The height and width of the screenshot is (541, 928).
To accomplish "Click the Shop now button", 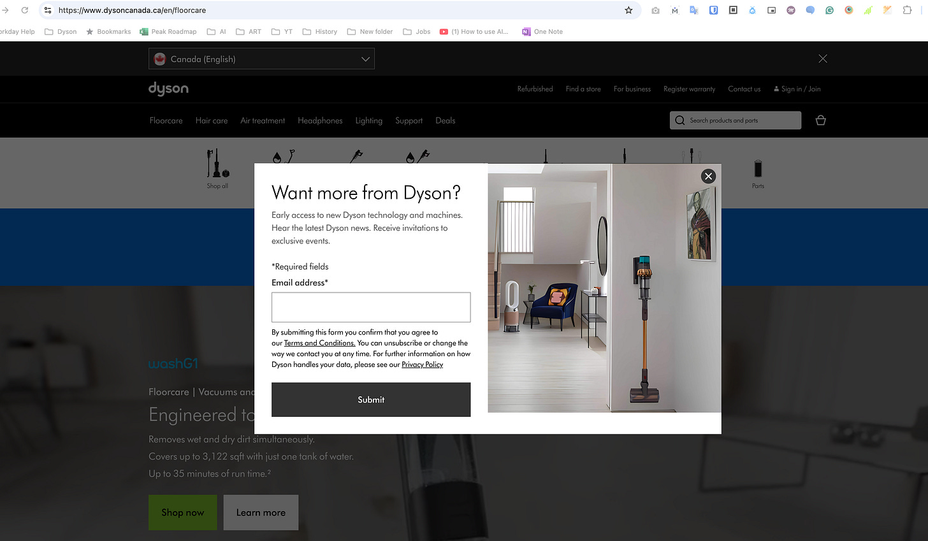I will [183, 512].
